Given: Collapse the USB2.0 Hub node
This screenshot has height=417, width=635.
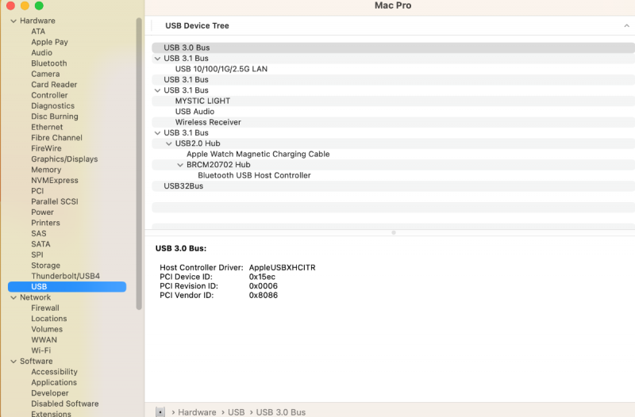Looking at the screenshot, I should click(x=169, y=143).
